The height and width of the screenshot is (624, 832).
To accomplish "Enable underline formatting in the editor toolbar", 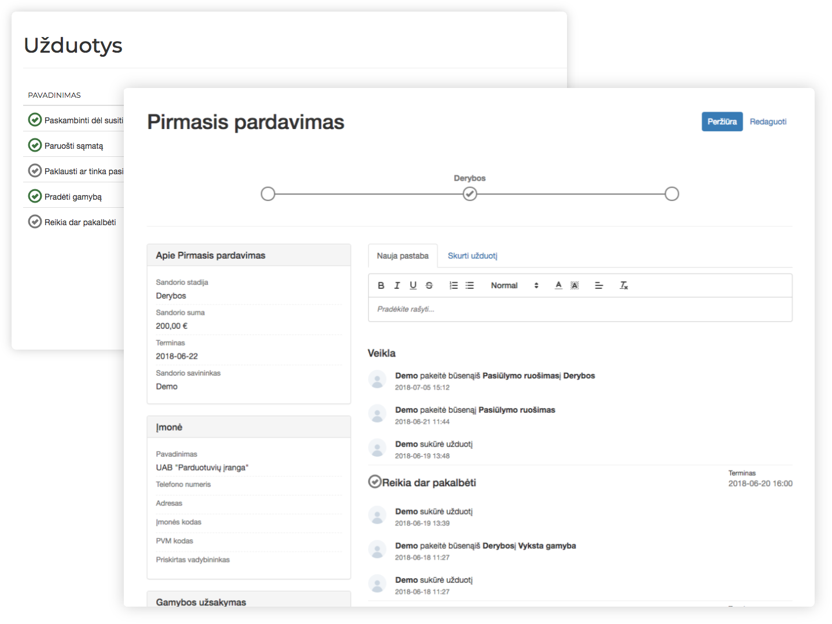I will point(413,285).
